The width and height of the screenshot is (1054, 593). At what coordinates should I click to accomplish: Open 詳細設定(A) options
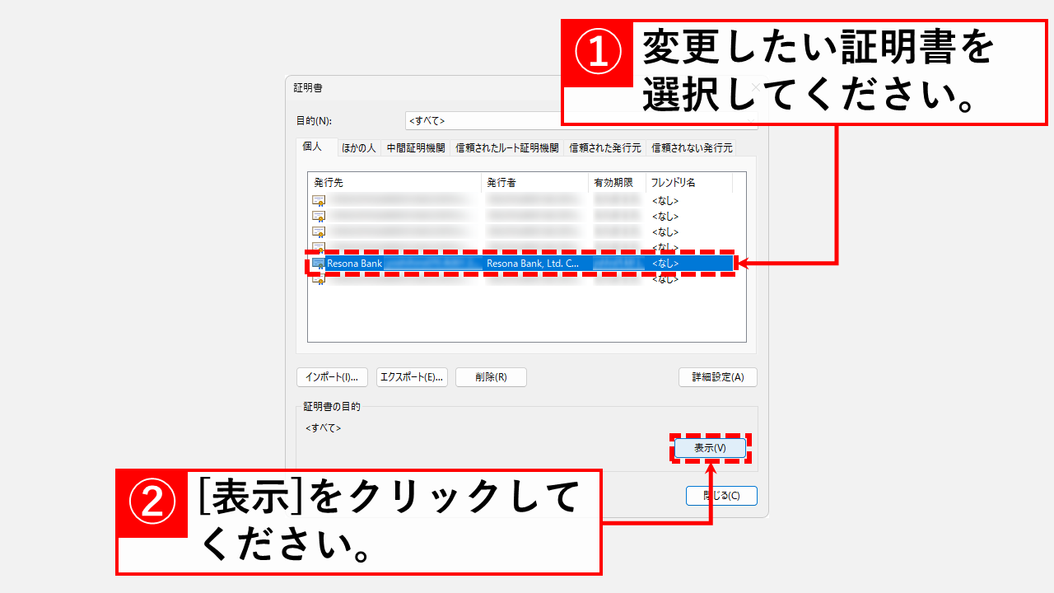[717, 376]
